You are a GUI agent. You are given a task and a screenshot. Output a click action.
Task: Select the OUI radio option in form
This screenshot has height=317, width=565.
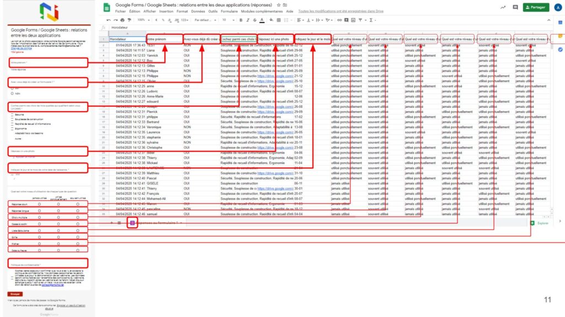coord(12,88)
